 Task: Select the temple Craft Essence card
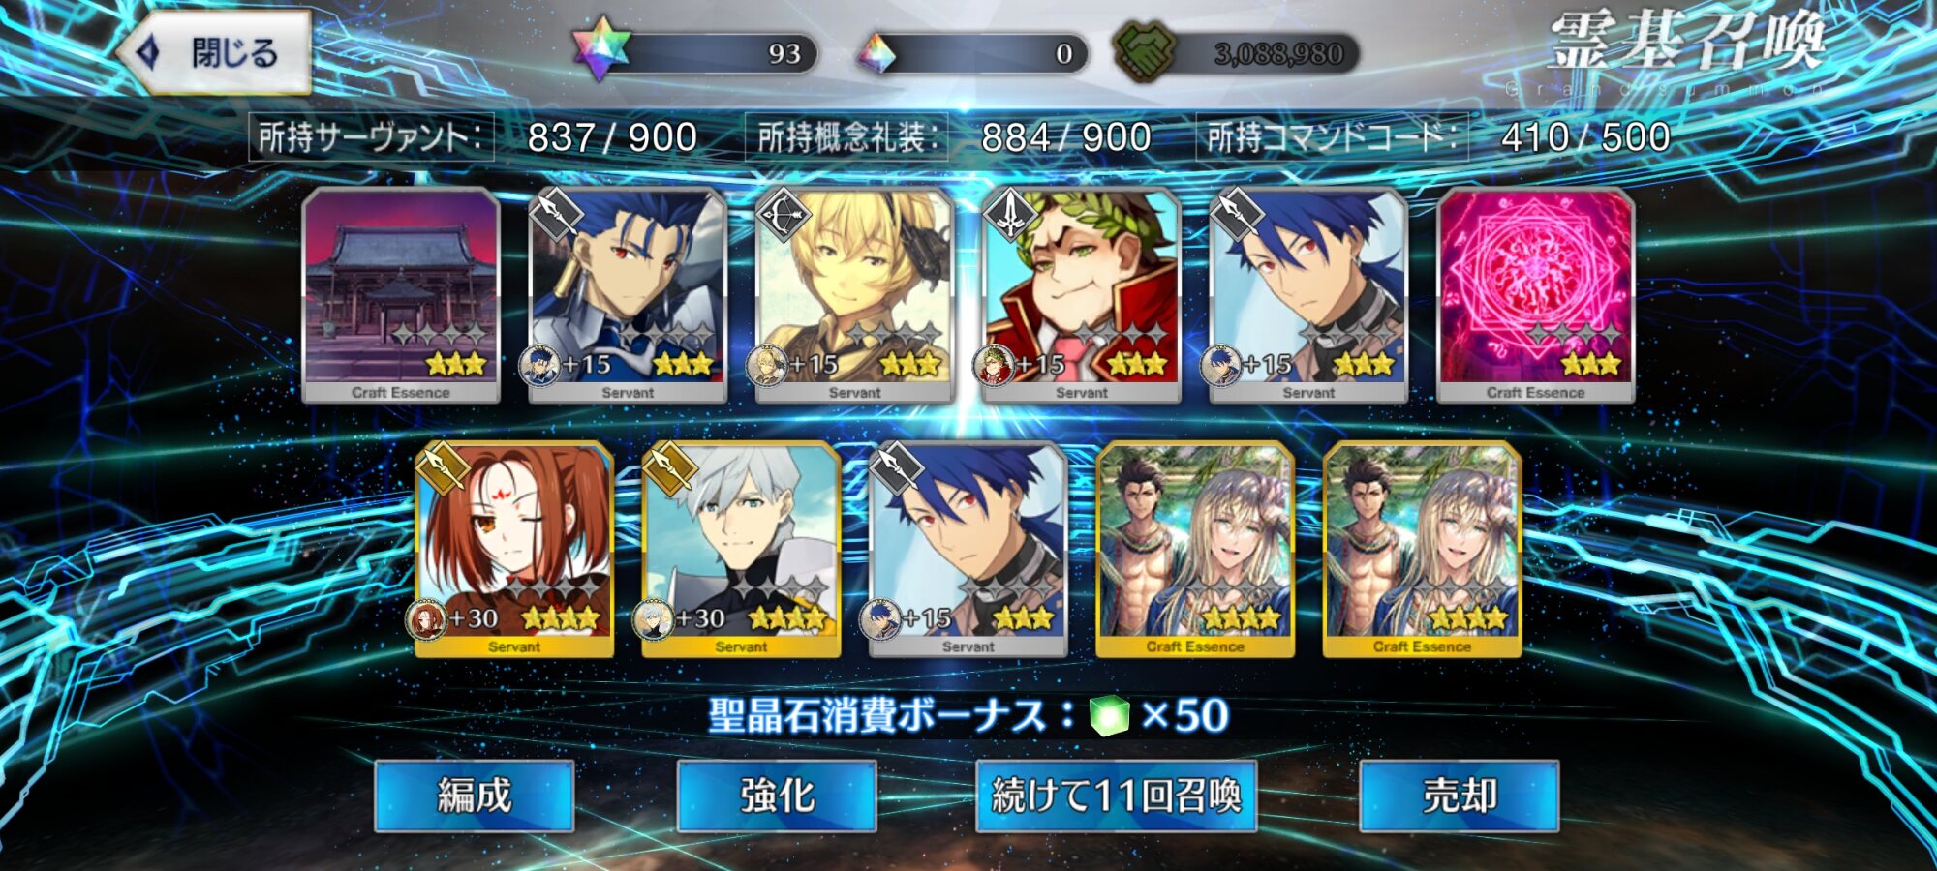point(401,295)
